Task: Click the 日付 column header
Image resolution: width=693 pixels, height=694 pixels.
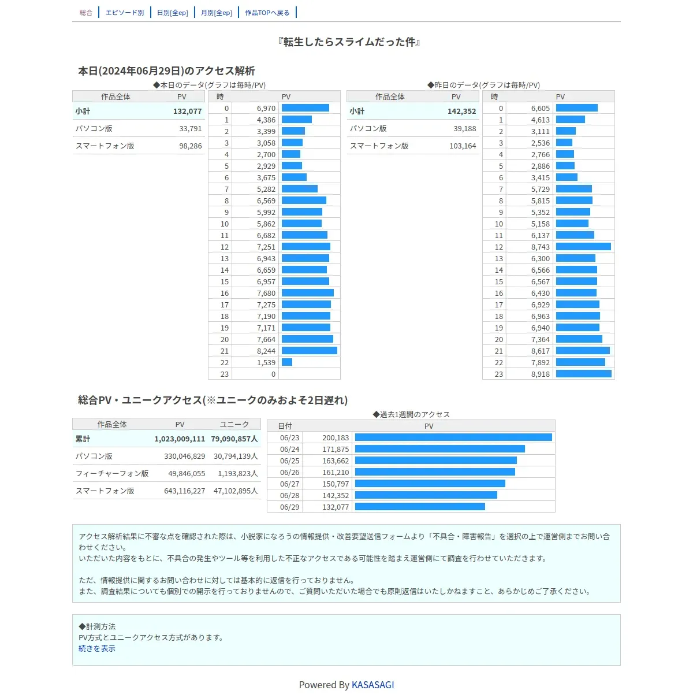Action: pyautogui.click(x=285, y=426)
